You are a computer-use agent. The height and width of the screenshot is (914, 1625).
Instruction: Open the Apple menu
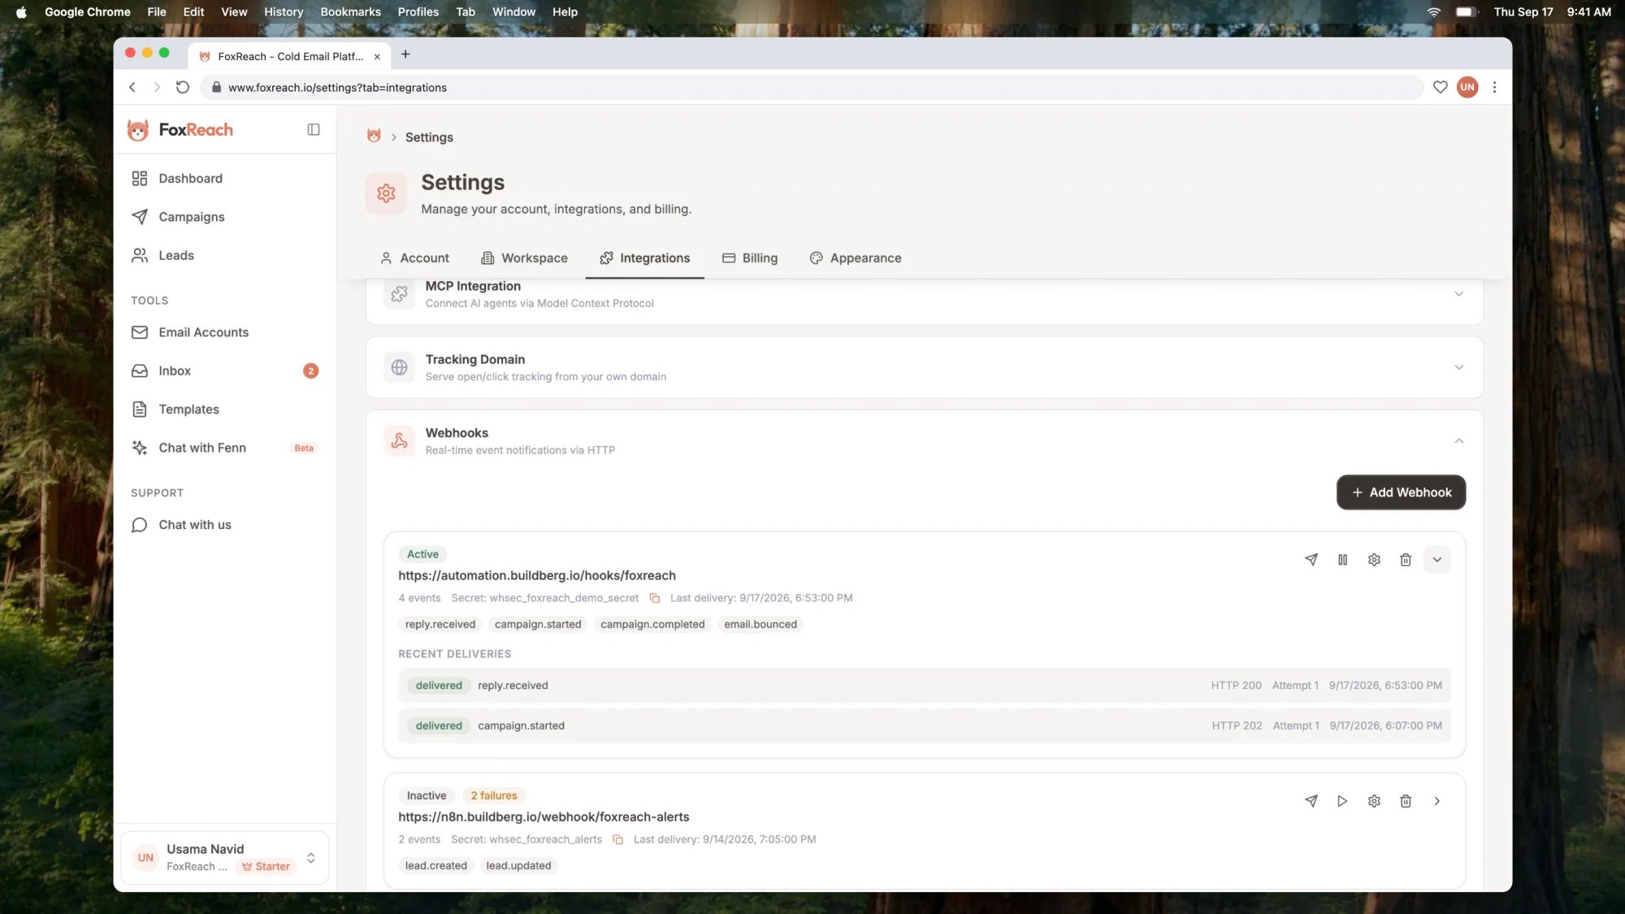pyautogui.click(x=21, y=11)
